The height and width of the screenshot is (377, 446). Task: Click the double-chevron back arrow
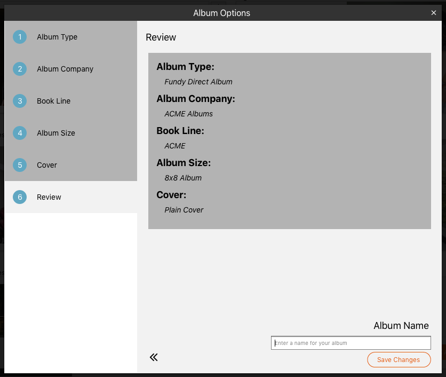pos(154,357)
